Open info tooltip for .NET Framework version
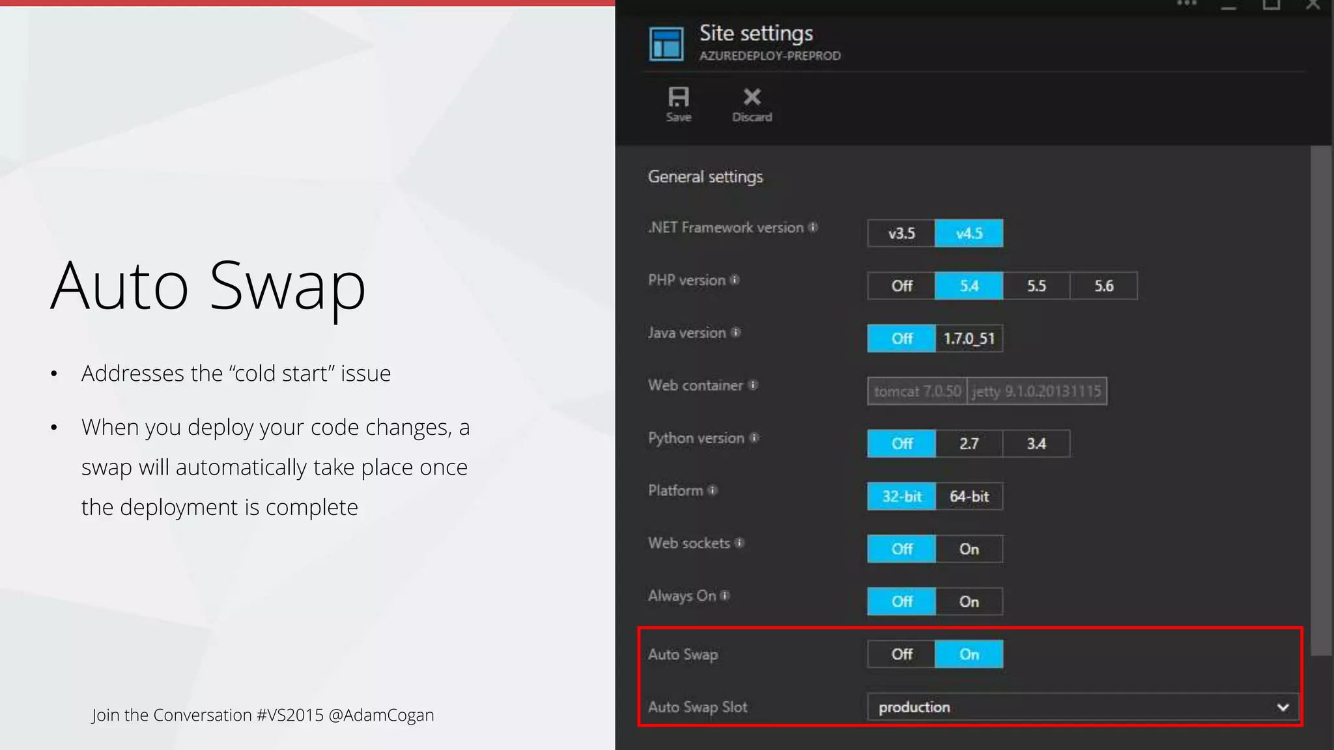 coord(813,227)
